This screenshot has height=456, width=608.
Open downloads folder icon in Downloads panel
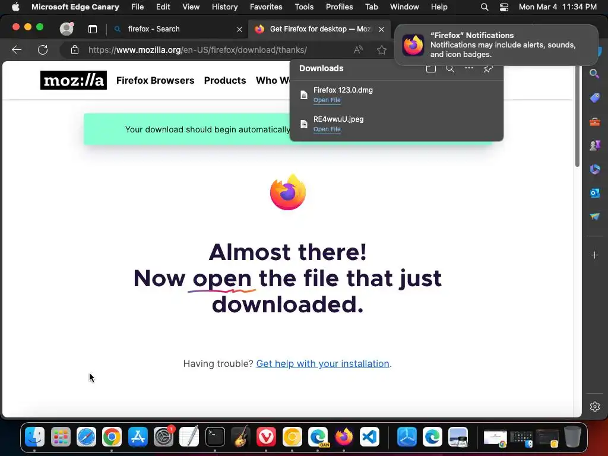(x=431, y=69)
